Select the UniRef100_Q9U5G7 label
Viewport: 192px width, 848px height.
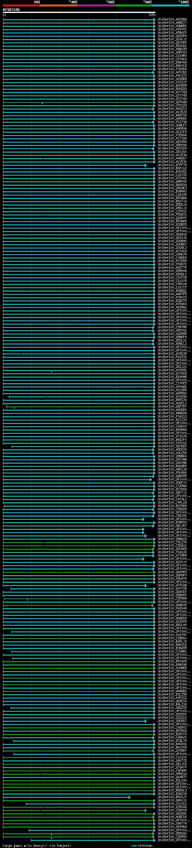click(172, 721)
